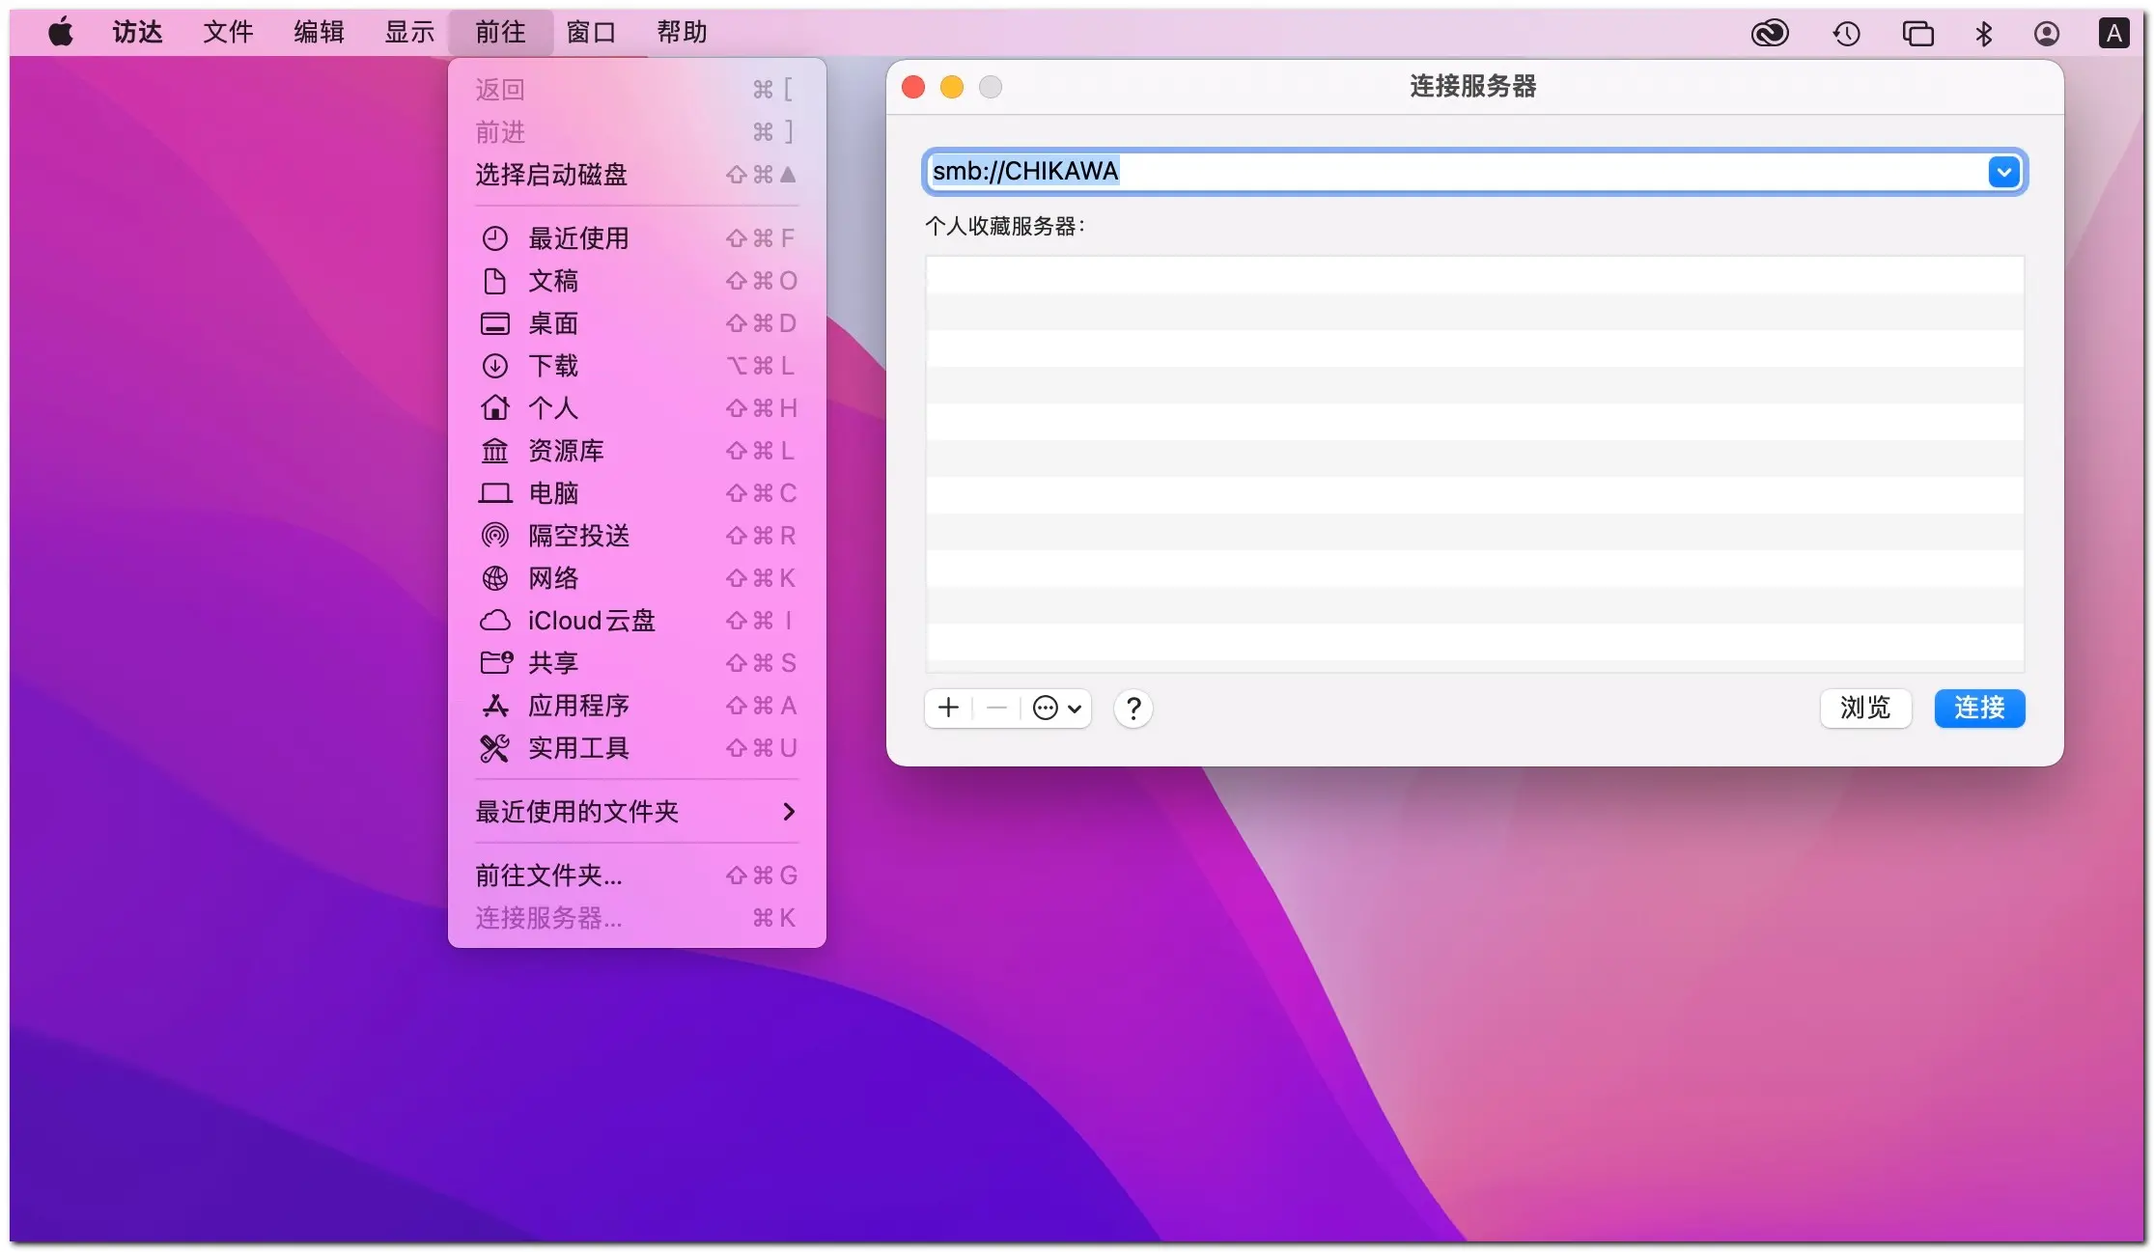Open the 窗口 menu in menu bar
The image size is (2154, 1252).
[x=590, y=33]
